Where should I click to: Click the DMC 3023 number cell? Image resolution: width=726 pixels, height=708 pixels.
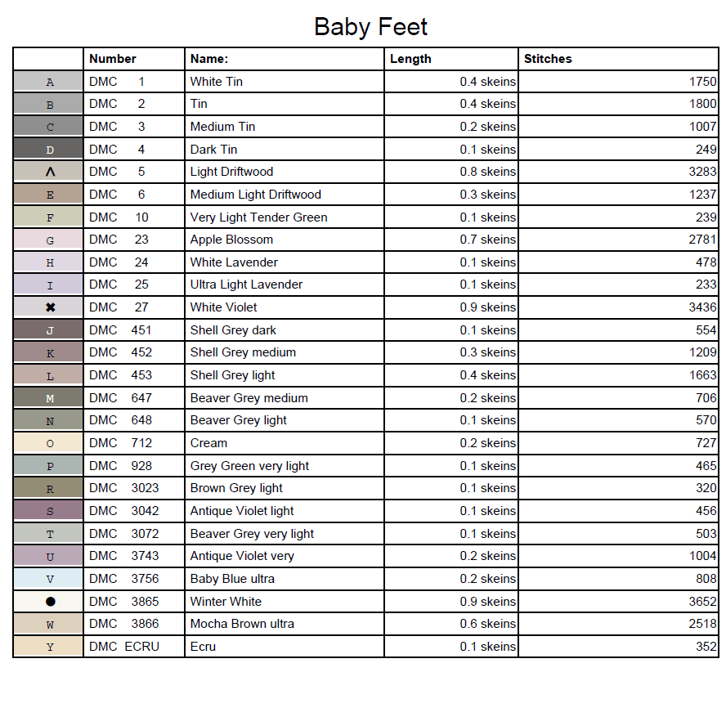click(124, 488)
